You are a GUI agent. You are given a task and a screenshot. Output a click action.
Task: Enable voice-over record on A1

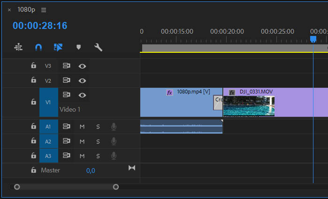point(114,127)
